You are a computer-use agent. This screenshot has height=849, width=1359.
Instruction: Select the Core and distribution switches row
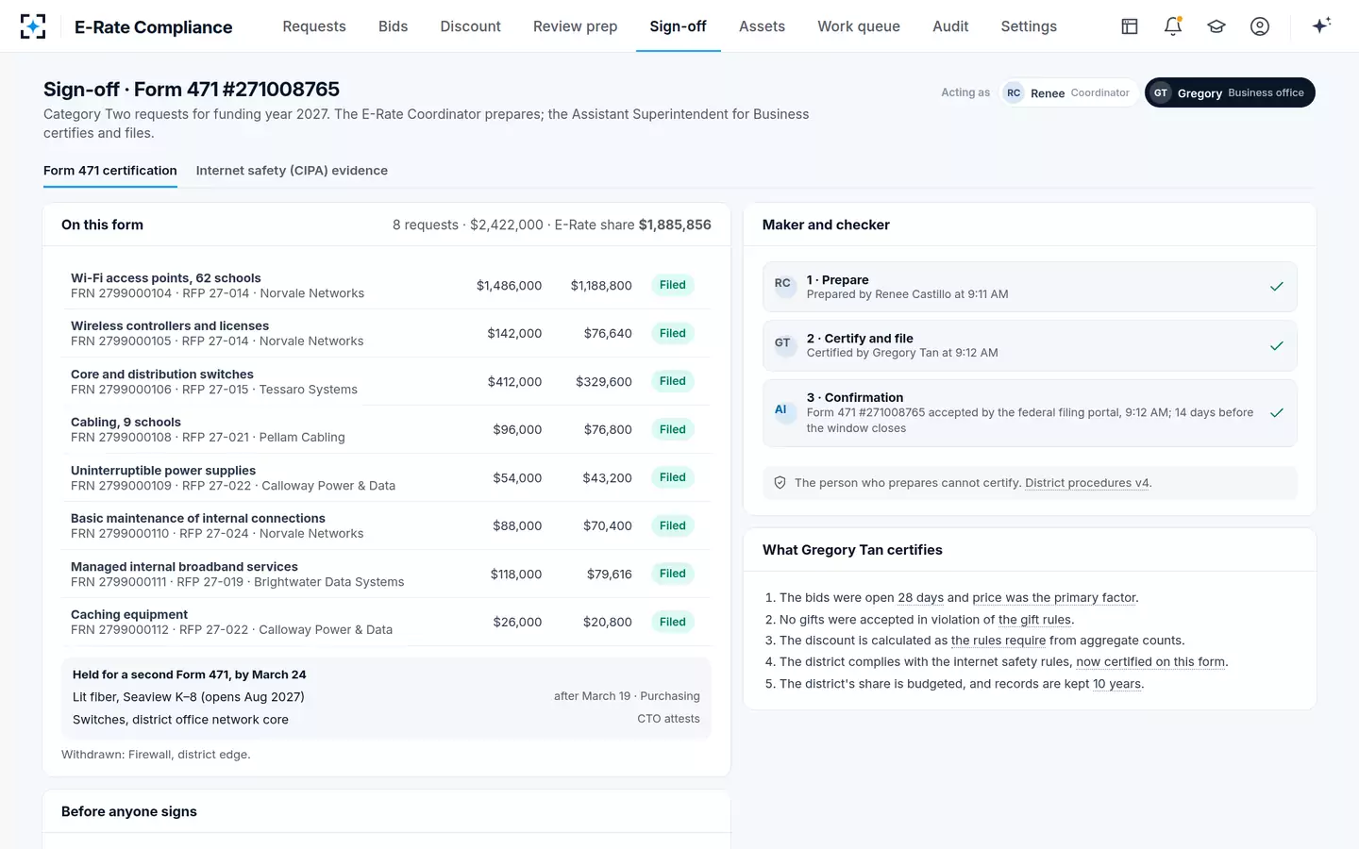tap(386, 381)
